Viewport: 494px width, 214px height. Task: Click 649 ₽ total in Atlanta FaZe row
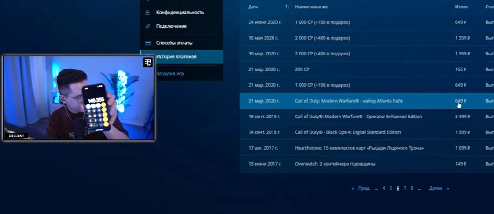pos(461,101)
